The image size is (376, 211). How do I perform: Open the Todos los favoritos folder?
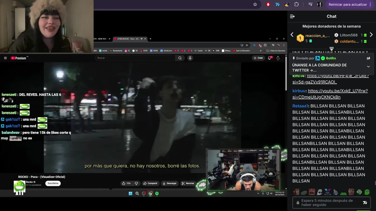point(276,51)
